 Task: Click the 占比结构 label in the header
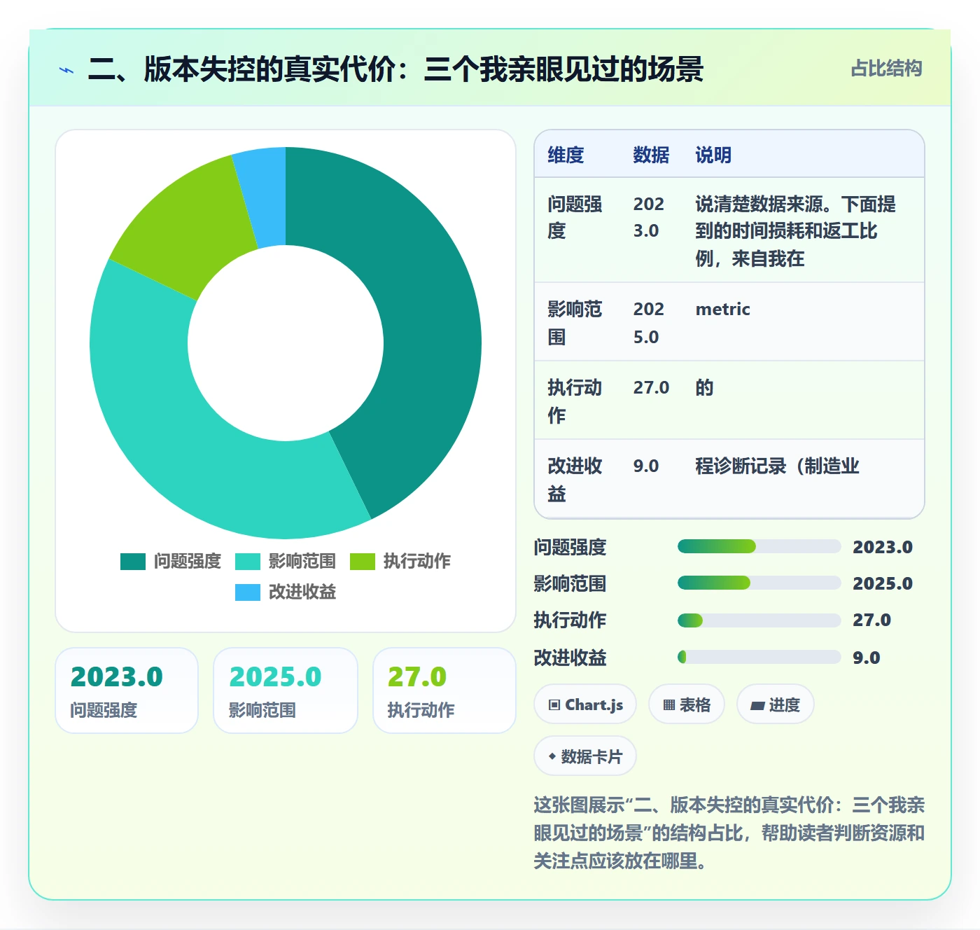[886, 69]
